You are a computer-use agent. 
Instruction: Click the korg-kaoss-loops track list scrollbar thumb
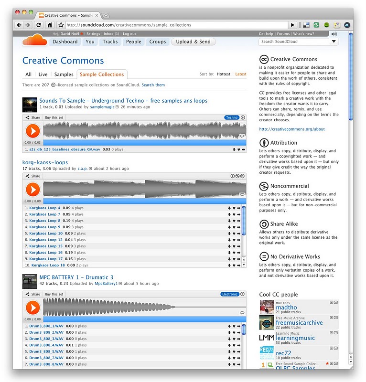pyautogui.click(x=244, y=221)
